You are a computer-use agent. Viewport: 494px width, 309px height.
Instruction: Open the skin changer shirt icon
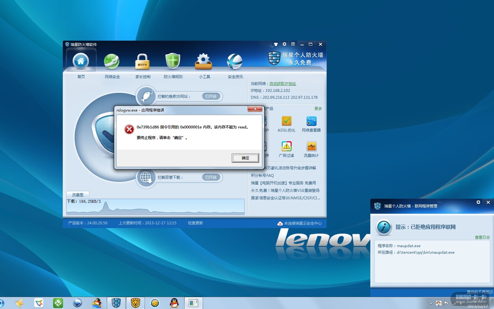(x=276, y=44)
